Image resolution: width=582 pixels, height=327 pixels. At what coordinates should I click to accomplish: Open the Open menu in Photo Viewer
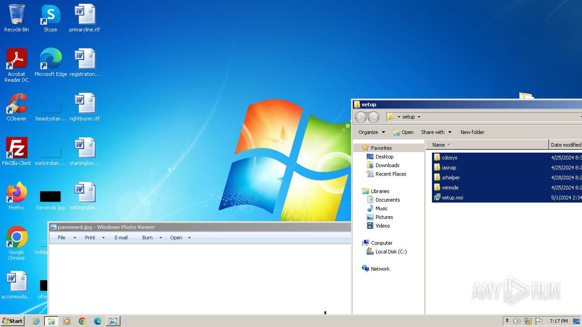(180, 238)
